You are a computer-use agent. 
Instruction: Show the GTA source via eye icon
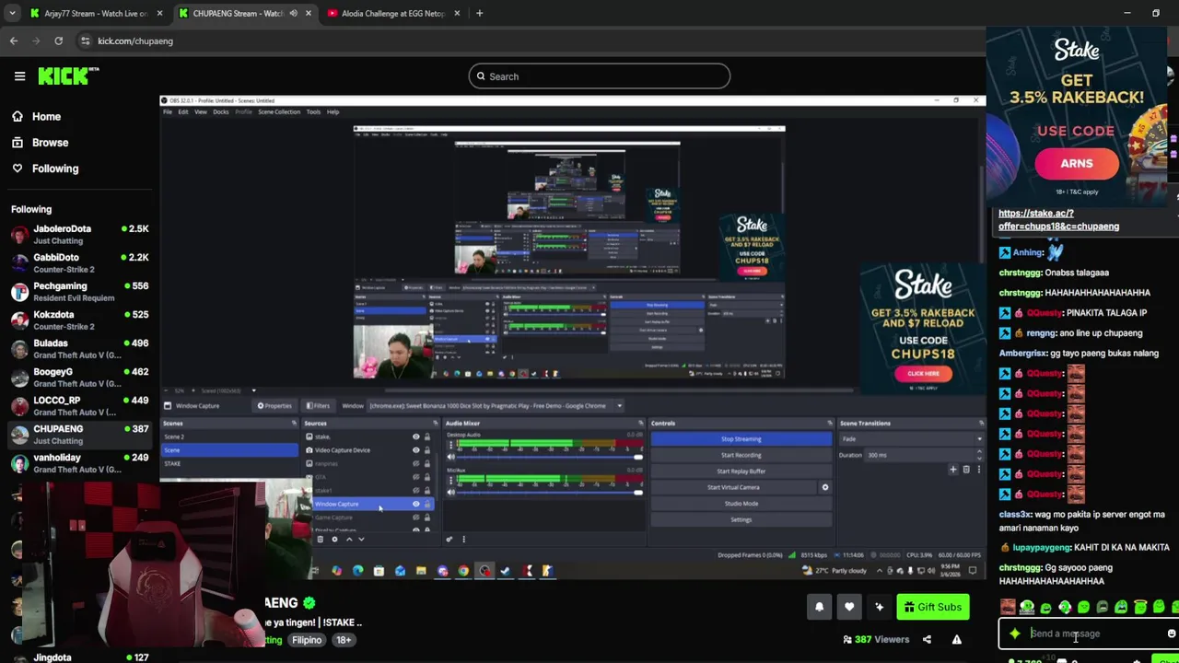(x=415, y=477)
